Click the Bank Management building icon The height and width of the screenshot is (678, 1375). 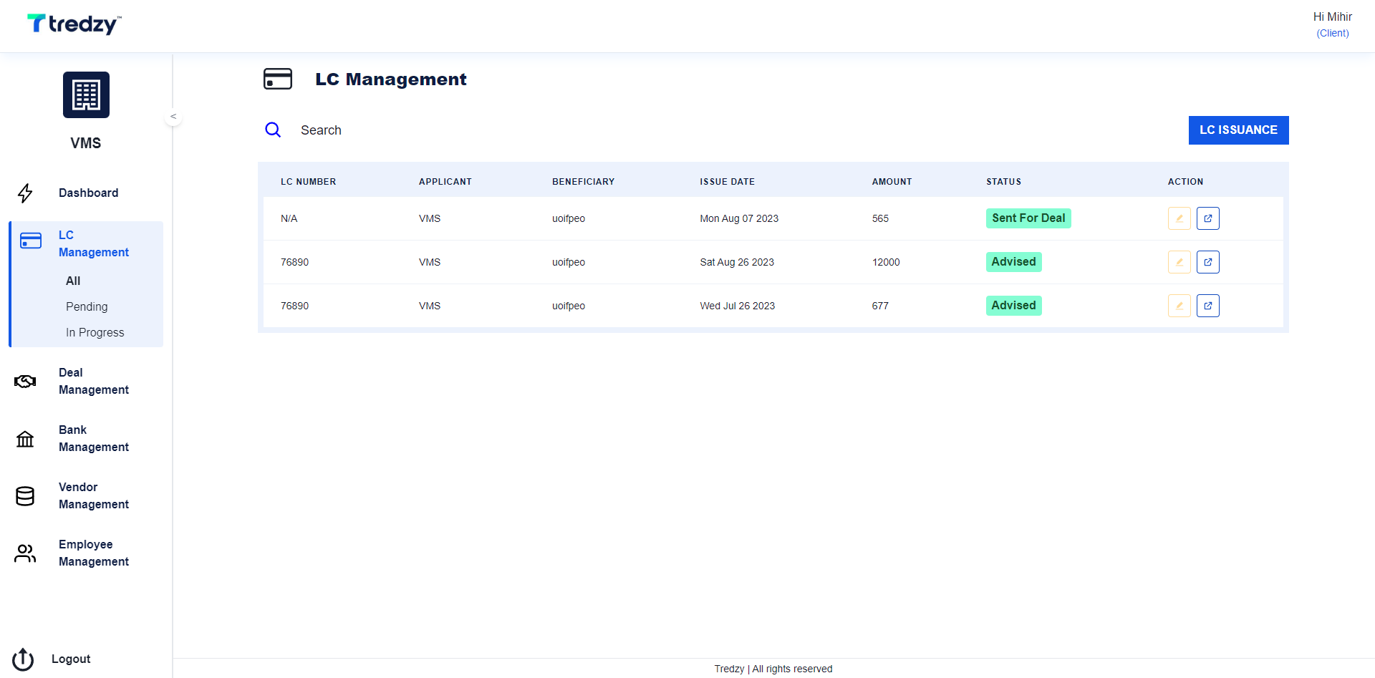pyautogui.click(x=25, y=439)
